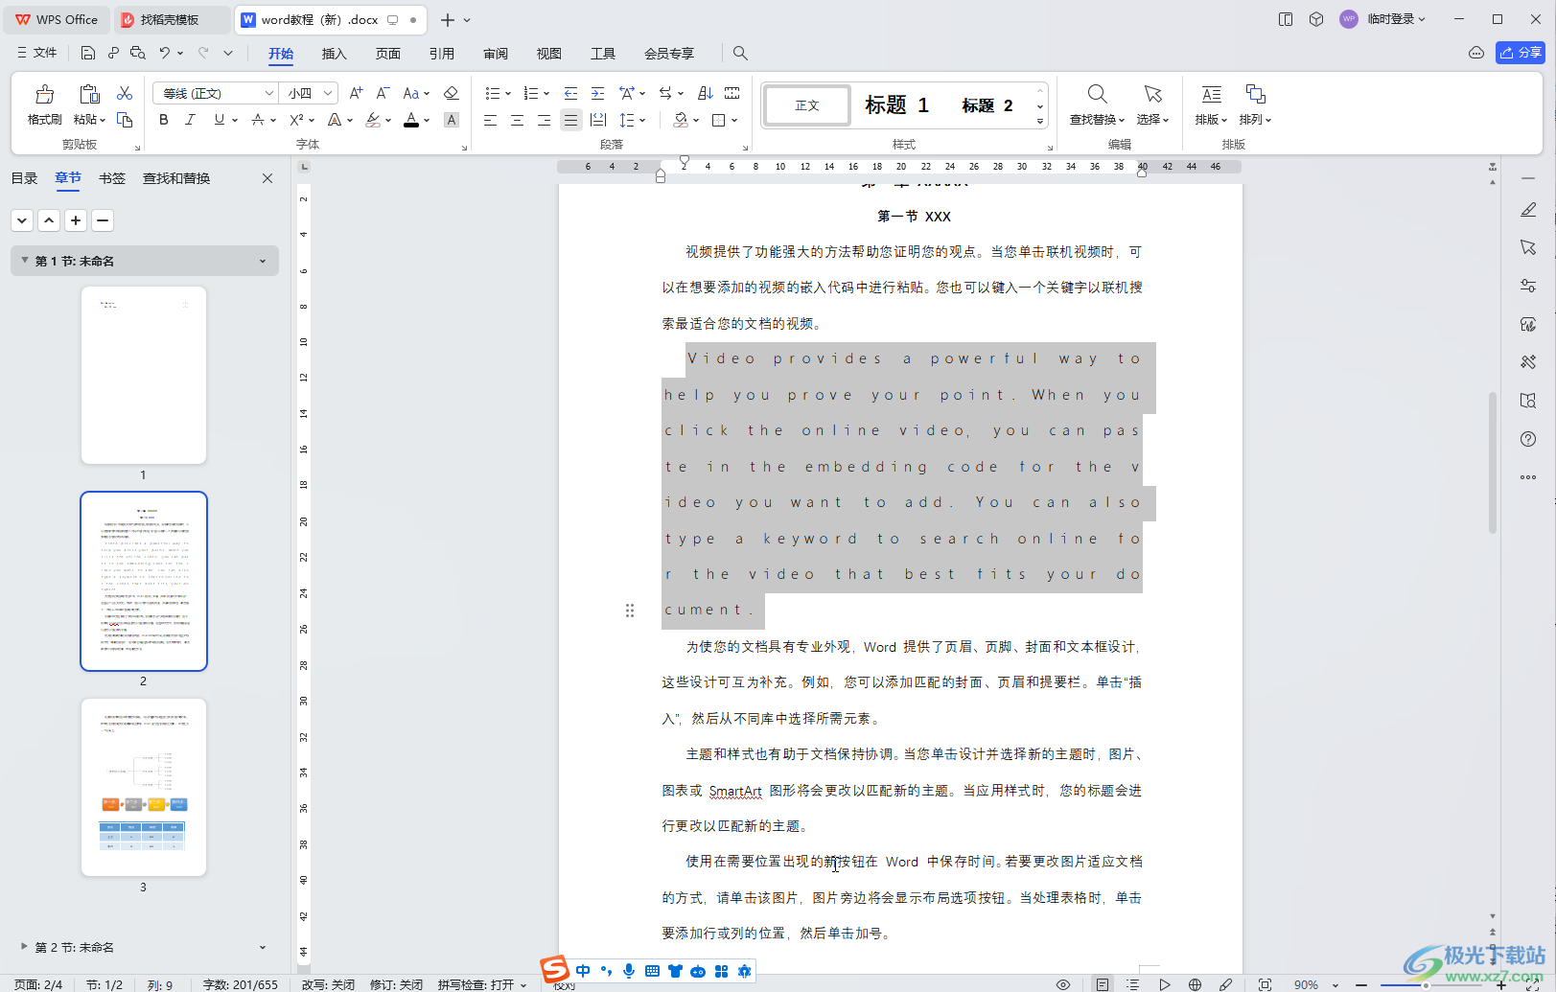The width and height of the screenshot is (1556, 992).
Task: Increase font size with the A+ icon
Action: coord(356,93)
